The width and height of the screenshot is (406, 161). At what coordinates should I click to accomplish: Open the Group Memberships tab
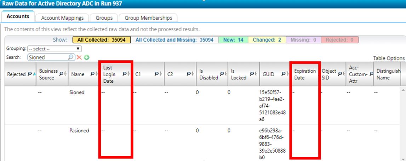pos(148,18)
